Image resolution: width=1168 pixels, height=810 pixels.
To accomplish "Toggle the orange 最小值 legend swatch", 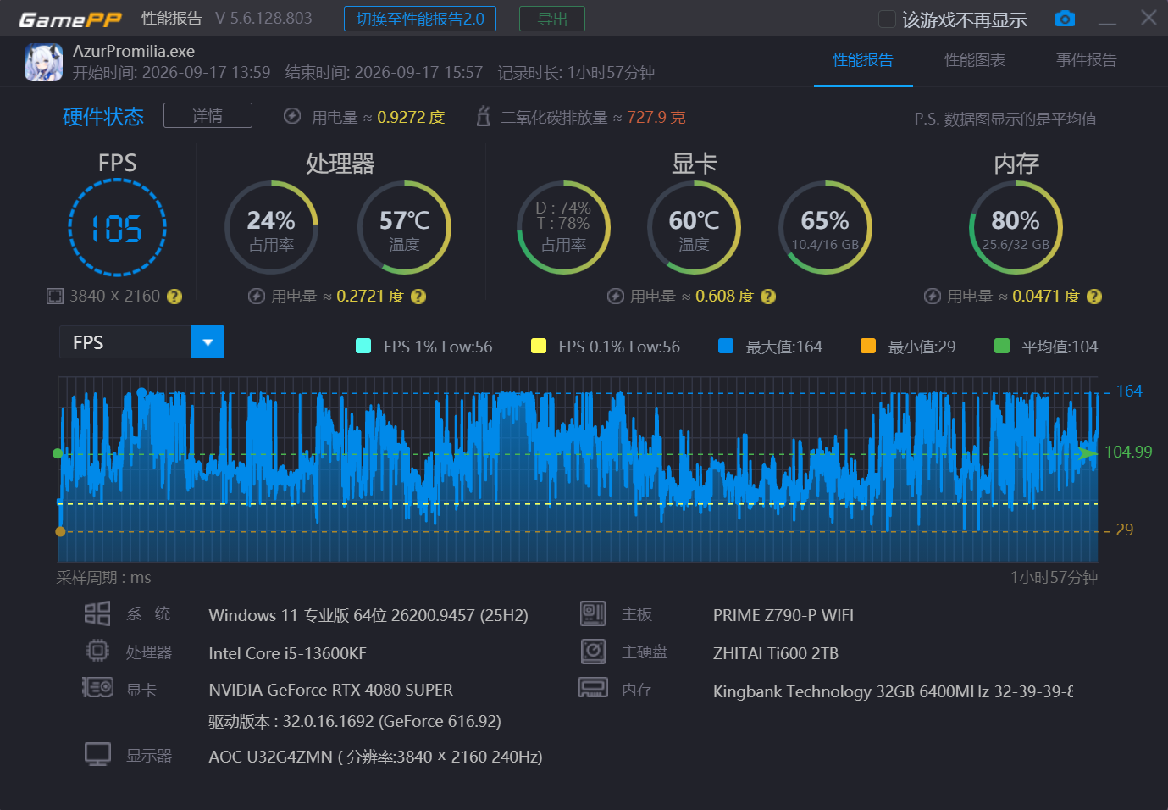I will [867, 346].
